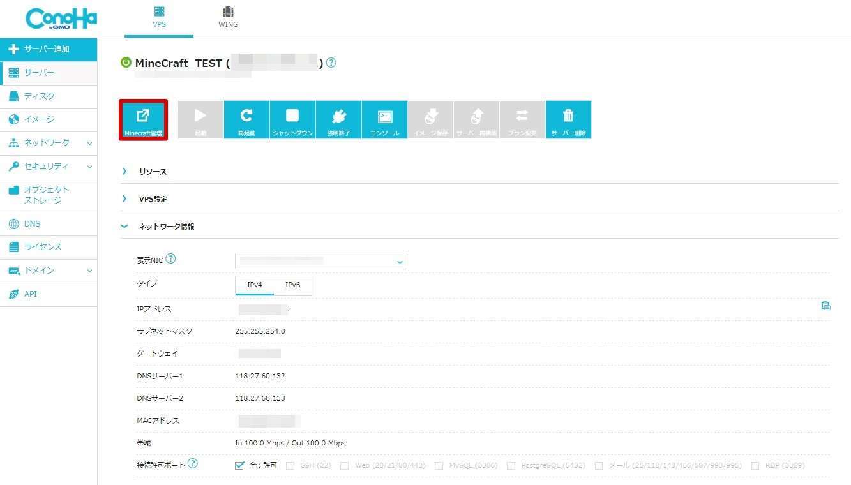Select the IPv6 type tab

coord(292,285)
